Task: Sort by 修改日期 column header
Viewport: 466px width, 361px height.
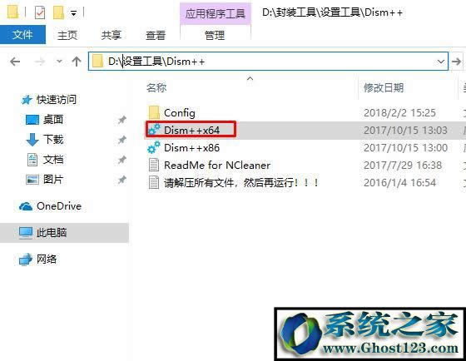Action: coord(384,87)
